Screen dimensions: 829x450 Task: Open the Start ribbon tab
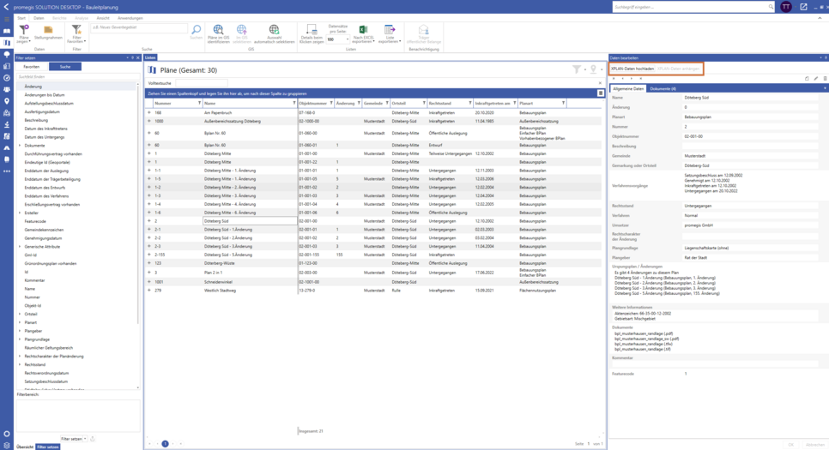(x=21, y=18)
